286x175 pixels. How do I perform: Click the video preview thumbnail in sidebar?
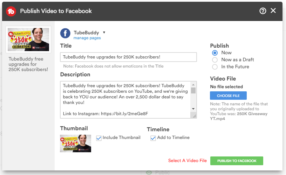(28, 39)
